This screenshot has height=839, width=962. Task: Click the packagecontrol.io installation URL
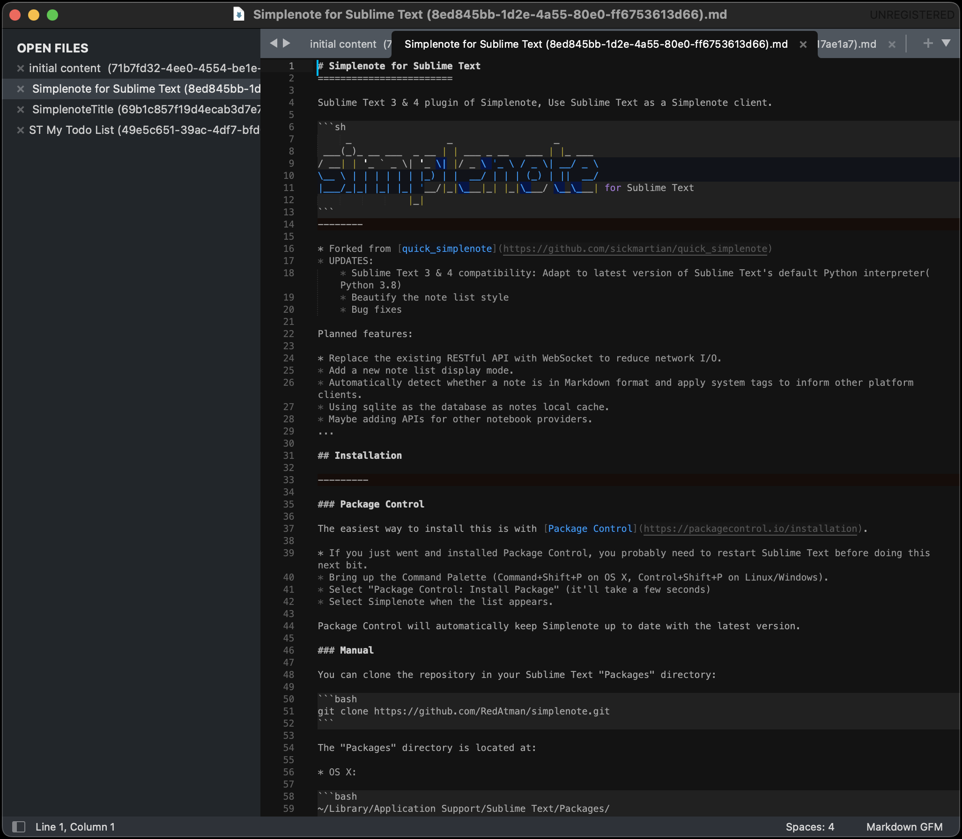[x=750, y=529]
